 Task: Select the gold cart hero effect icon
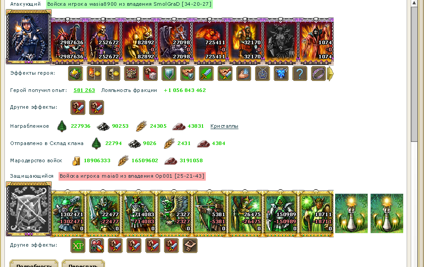coord(76,73)
